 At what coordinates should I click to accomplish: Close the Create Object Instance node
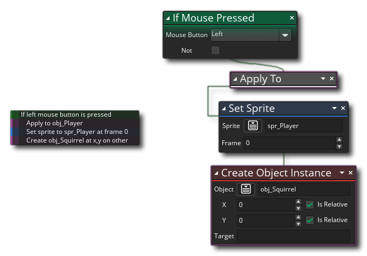[350, 173]
